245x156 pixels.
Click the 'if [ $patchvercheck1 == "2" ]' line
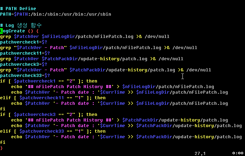click(49, 81)
